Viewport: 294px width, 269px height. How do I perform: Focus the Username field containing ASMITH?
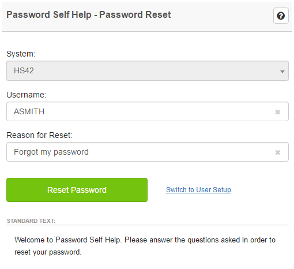coord(148,111)
